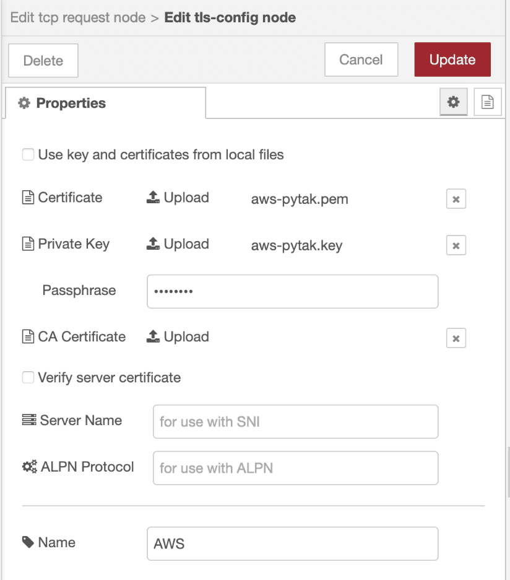Select the gear icon next to Properties tabs
The width and height of the screenshot is (510, 580).
[x=454, y=102]
